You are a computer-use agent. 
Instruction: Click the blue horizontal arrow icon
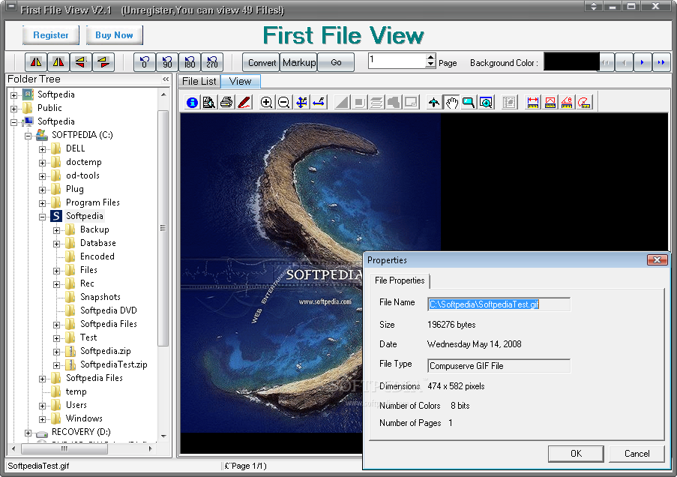[x=319, y=103]
